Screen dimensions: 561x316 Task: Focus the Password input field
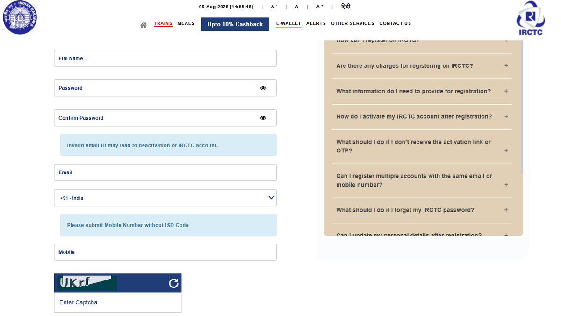[x=165, y=88]
